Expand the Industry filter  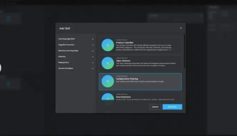click(93, 57)
